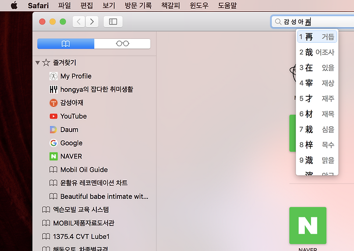Choose hanja candidate 5 才 재주
Image resolution: width=354 pixels, height=251 pixels.
(317, 99)
